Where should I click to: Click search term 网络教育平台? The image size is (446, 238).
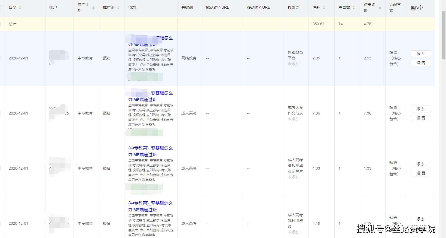(295, 55)
